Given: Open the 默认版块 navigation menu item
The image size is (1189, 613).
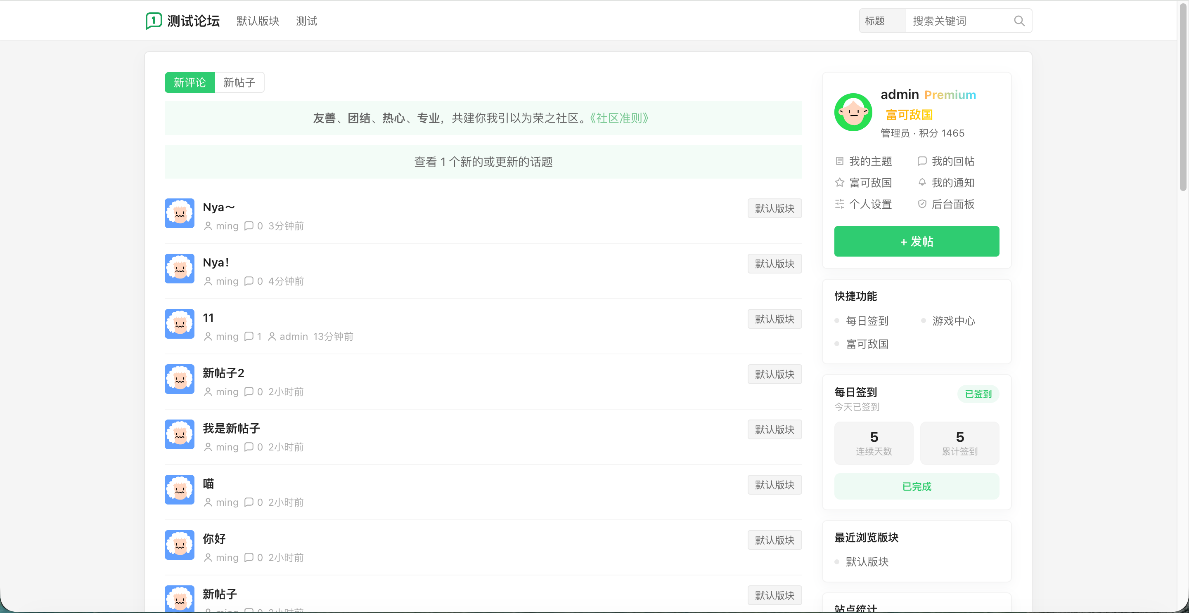Looking at the screenshot, I should pyautogui.click(x=258, y=21).
